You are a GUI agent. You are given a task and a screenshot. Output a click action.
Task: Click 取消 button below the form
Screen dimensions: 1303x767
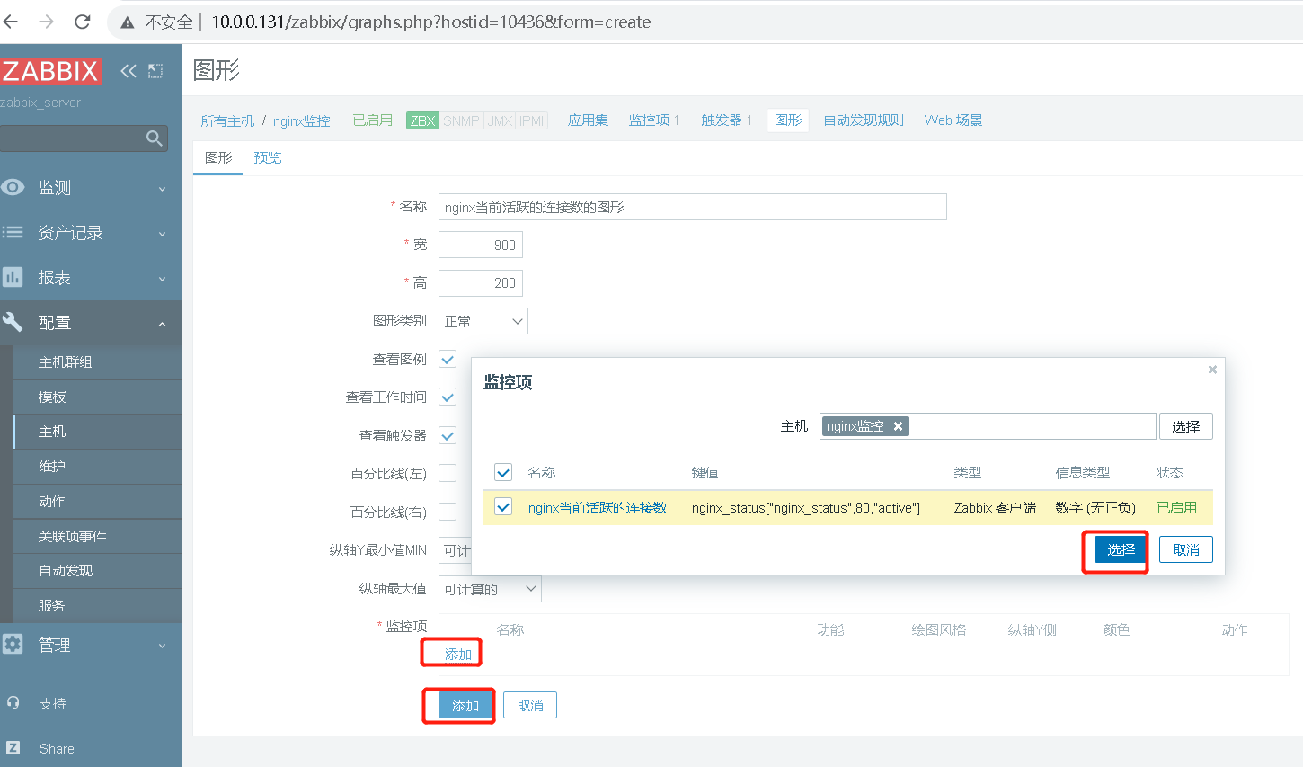tap(530, 705)
